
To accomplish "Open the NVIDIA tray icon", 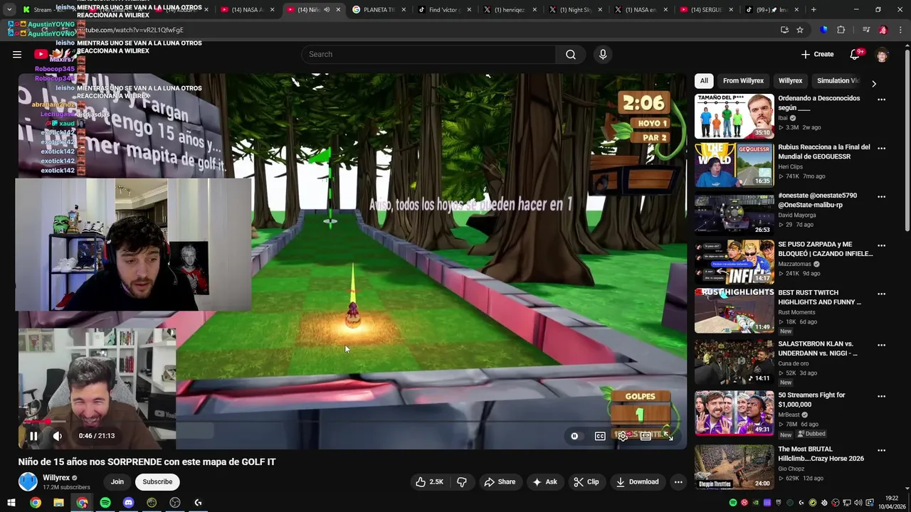I will [756, 503].
